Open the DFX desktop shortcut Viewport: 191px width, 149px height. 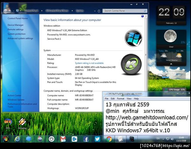point(8,124)
